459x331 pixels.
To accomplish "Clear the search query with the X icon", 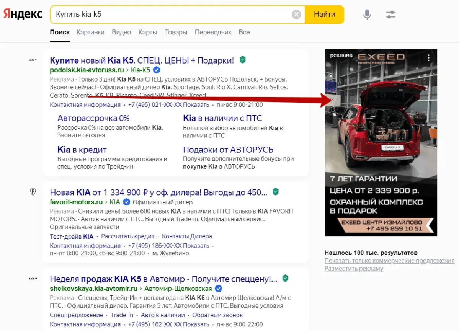I will pos(296,14).
